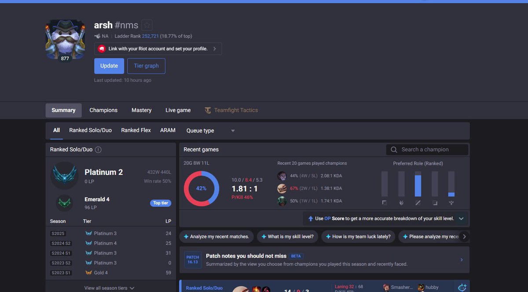Expand the Use OP Score banner chevron
Screen dimensions: 528x292
(x=461, y=218)
